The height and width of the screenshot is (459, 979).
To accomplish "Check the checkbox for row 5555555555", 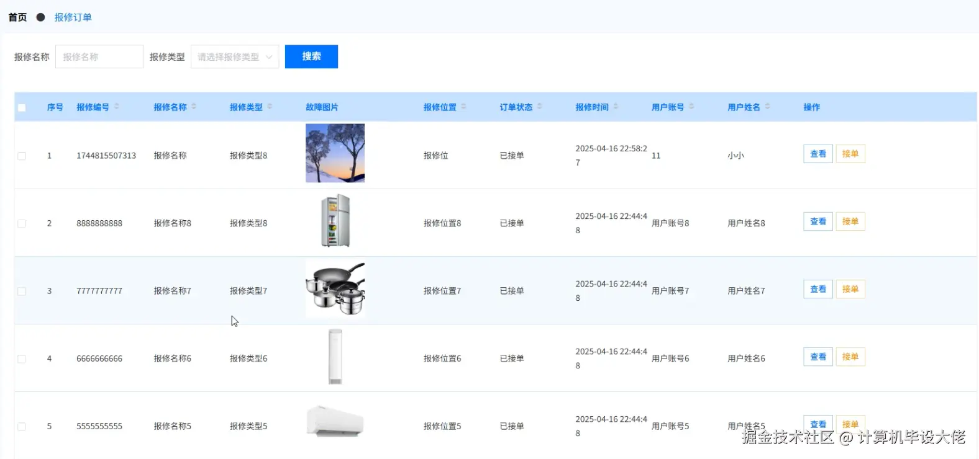I will pyautogui.click(x=22, y=426).
